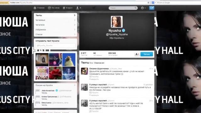Open the Я profile tab
This screenshot has height=113, width=201.
pyautogui.click(x=79, y=8)
